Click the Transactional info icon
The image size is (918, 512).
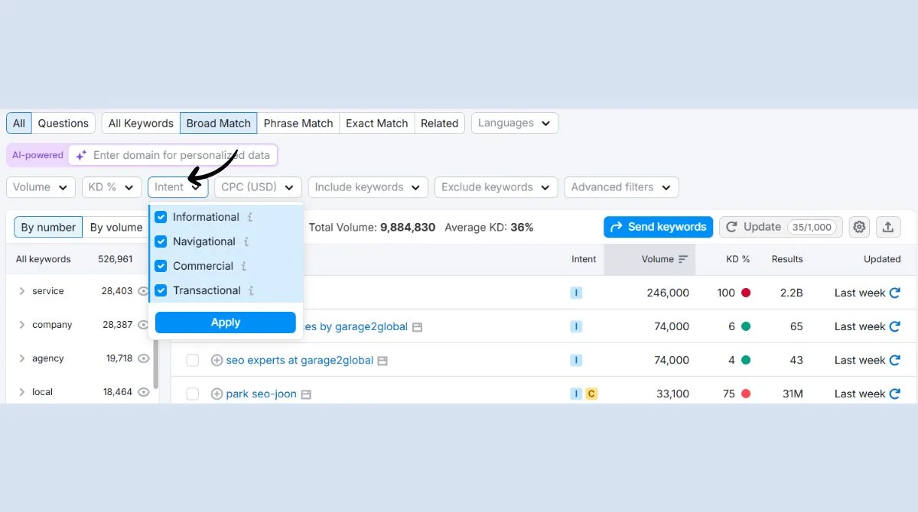tap(252, 290)
